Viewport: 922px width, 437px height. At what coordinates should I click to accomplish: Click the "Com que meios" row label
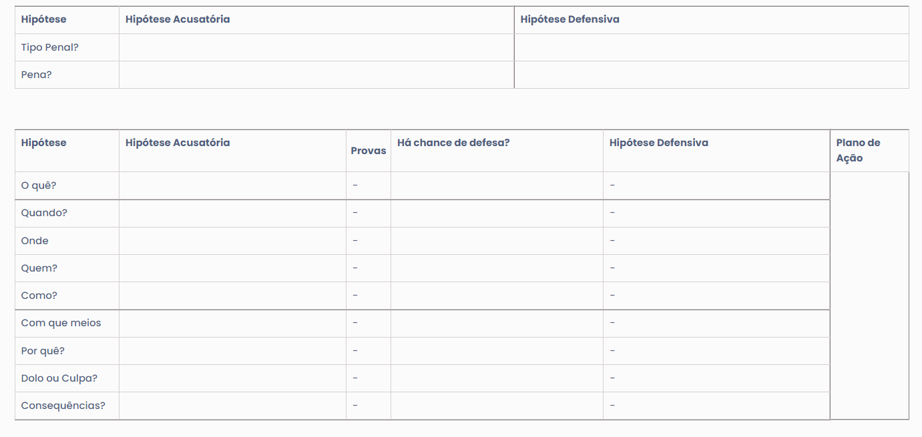tap(61, 323)
